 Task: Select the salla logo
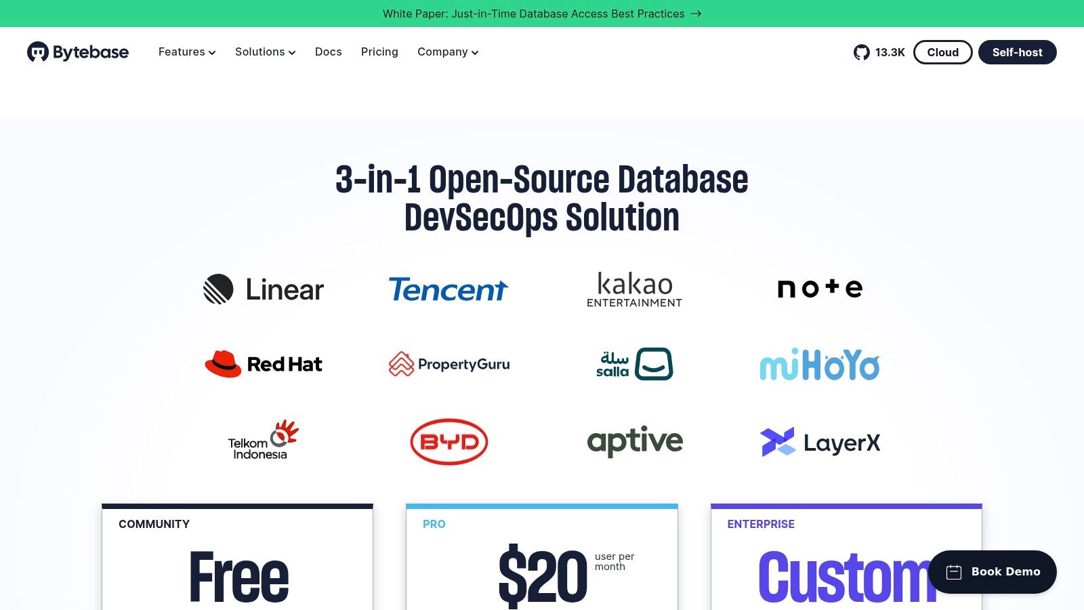point(634,364)
